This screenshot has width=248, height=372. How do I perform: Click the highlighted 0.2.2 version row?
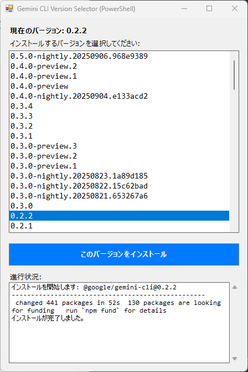[119, 216]
